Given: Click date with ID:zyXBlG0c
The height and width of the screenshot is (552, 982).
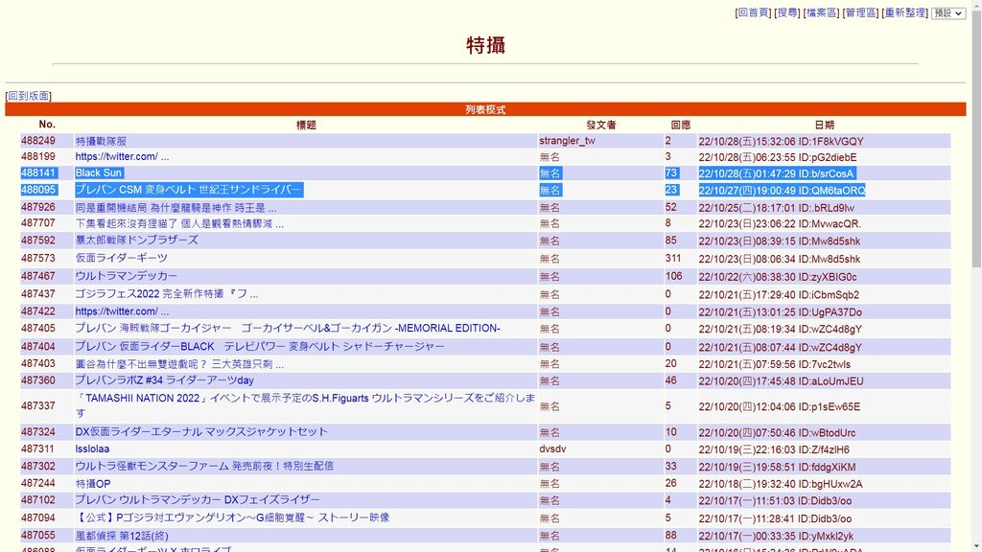Looking at the screenshot, I should (778, 277).
